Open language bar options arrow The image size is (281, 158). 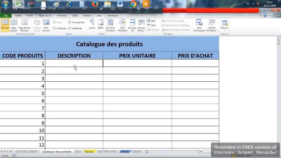click(x=253, y=4)
